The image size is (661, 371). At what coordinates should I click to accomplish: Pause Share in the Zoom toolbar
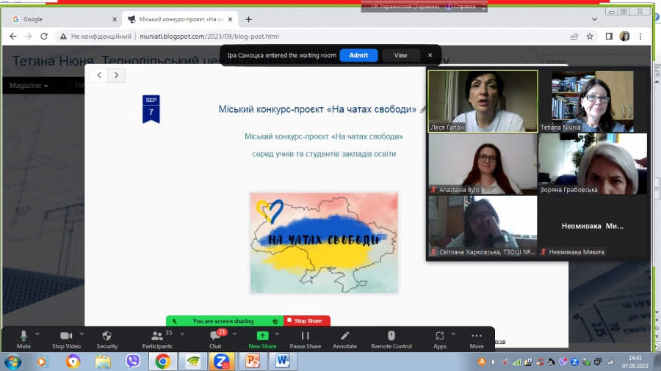(305, 337)
